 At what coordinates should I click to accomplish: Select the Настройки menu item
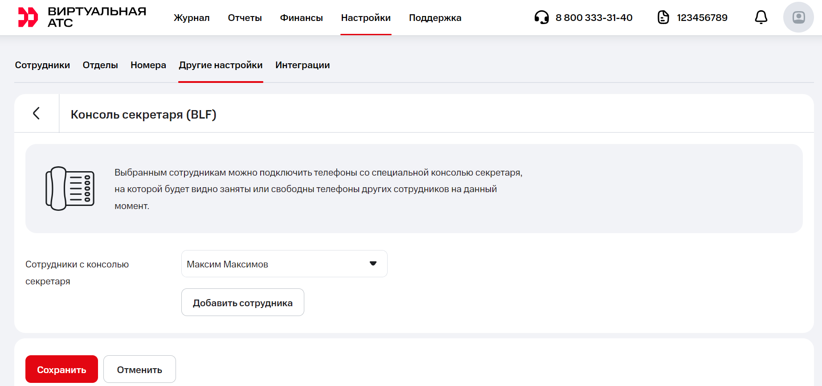click(x=366, y=18)
